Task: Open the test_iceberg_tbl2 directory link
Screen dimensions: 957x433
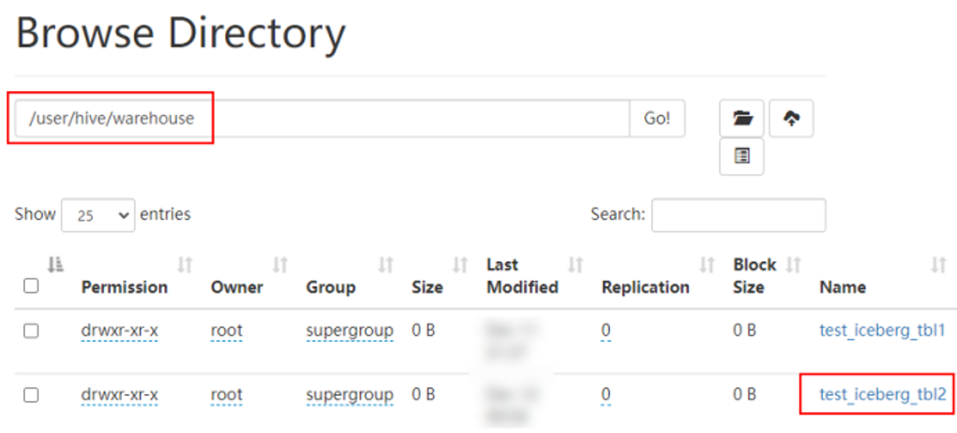Action: [x=882, y=394]
